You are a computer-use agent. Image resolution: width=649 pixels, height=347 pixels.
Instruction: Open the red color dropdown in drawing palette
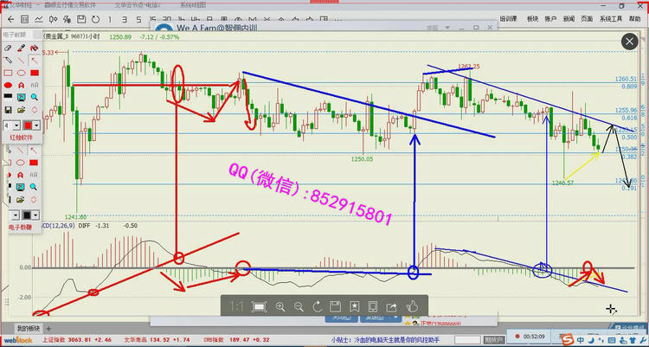(x=36, y=126)
